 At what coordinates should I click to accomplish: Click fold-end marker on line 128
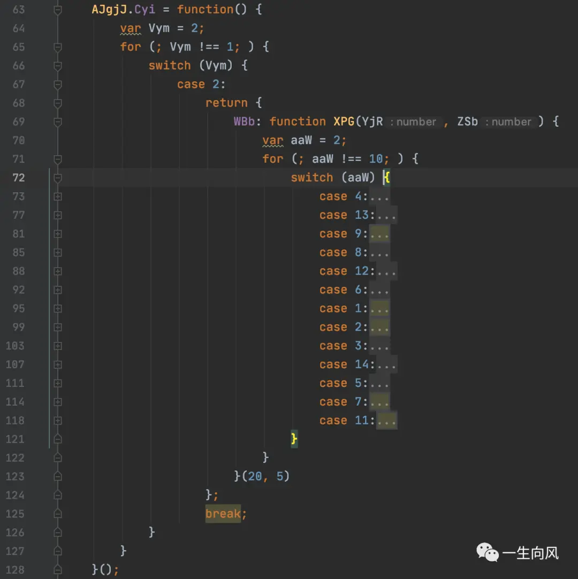point(58,570)
